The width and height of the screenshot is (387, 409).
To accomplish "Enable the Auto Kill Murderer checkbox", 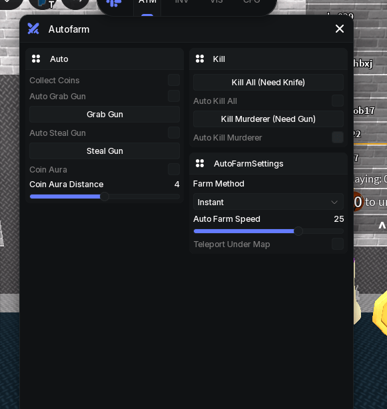I will coord(338,137).
